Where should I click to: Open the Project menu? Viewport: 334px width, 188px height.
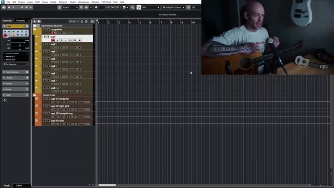(21, 2)
